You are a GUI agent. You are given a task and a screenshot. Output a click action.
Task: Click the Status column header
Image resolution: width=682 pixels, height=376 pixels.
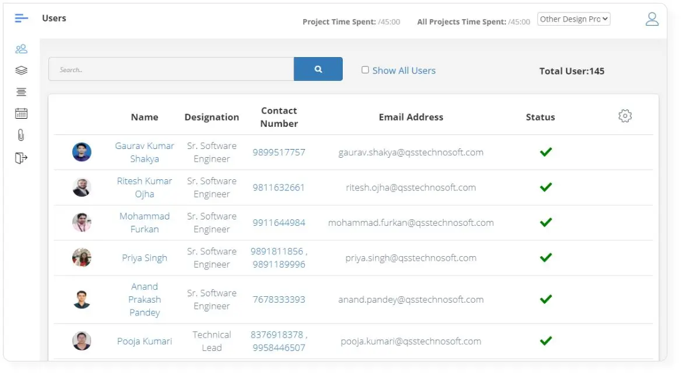point(540,117)
